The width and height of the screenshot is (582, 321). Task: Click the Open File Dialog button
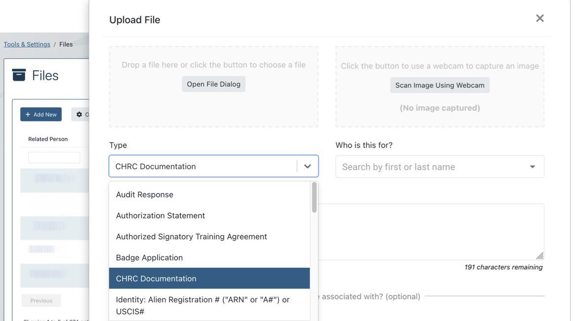click(213, 84)
